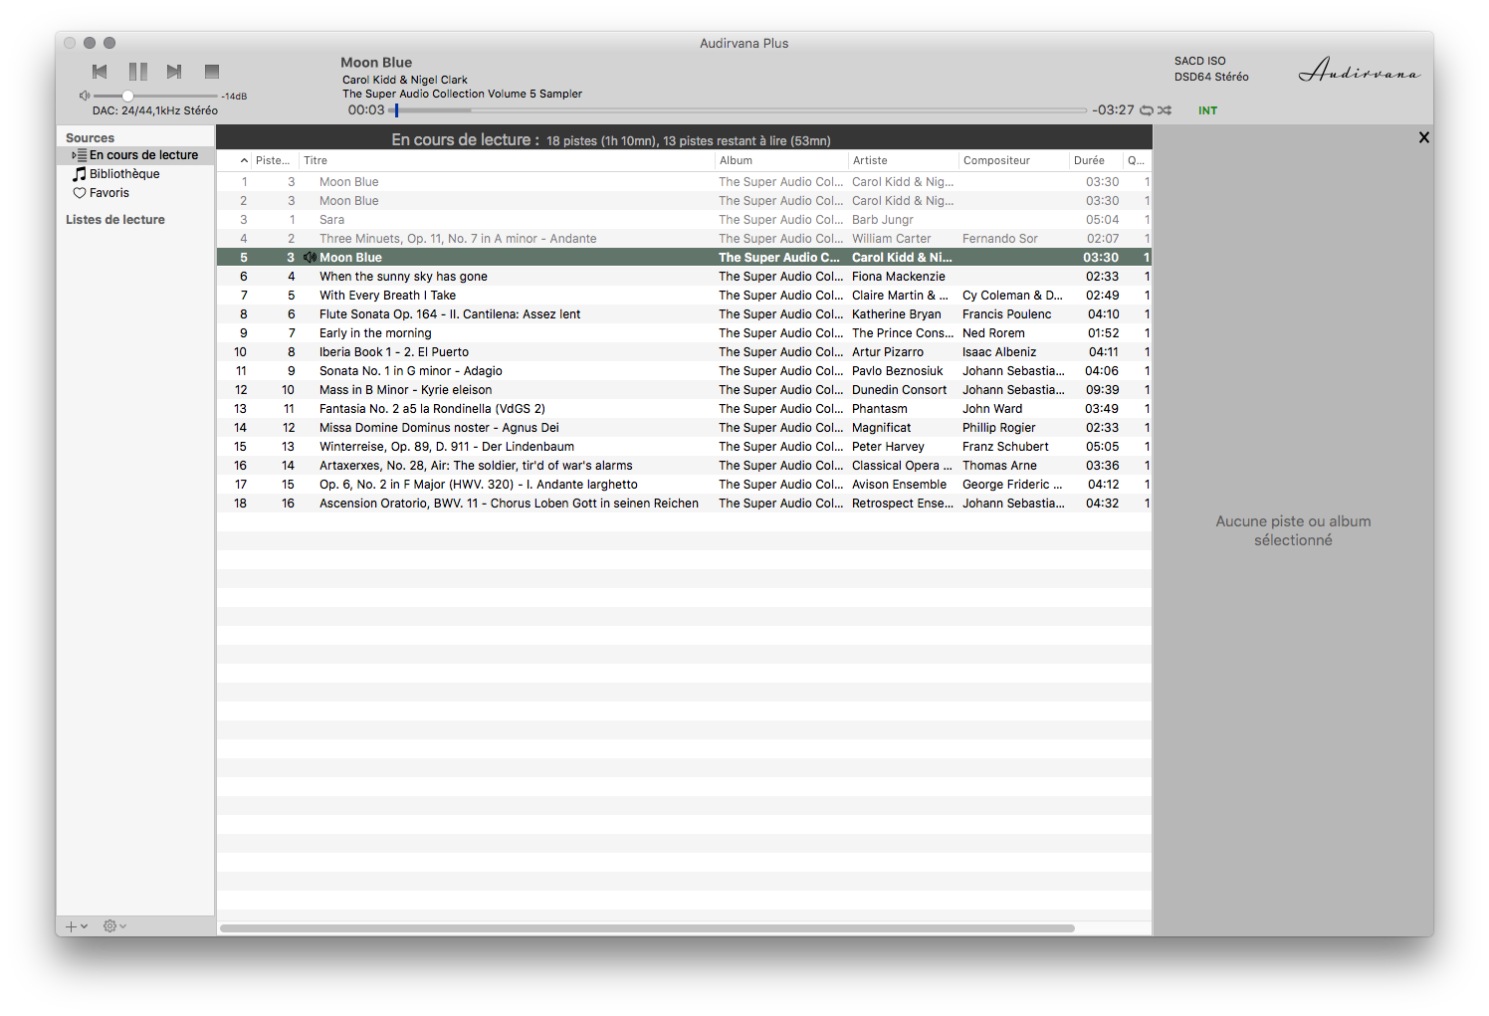Select Sonata No. 1 in G minor
This screenshot has height=1016, width=1489.
(x=684, y=371)
